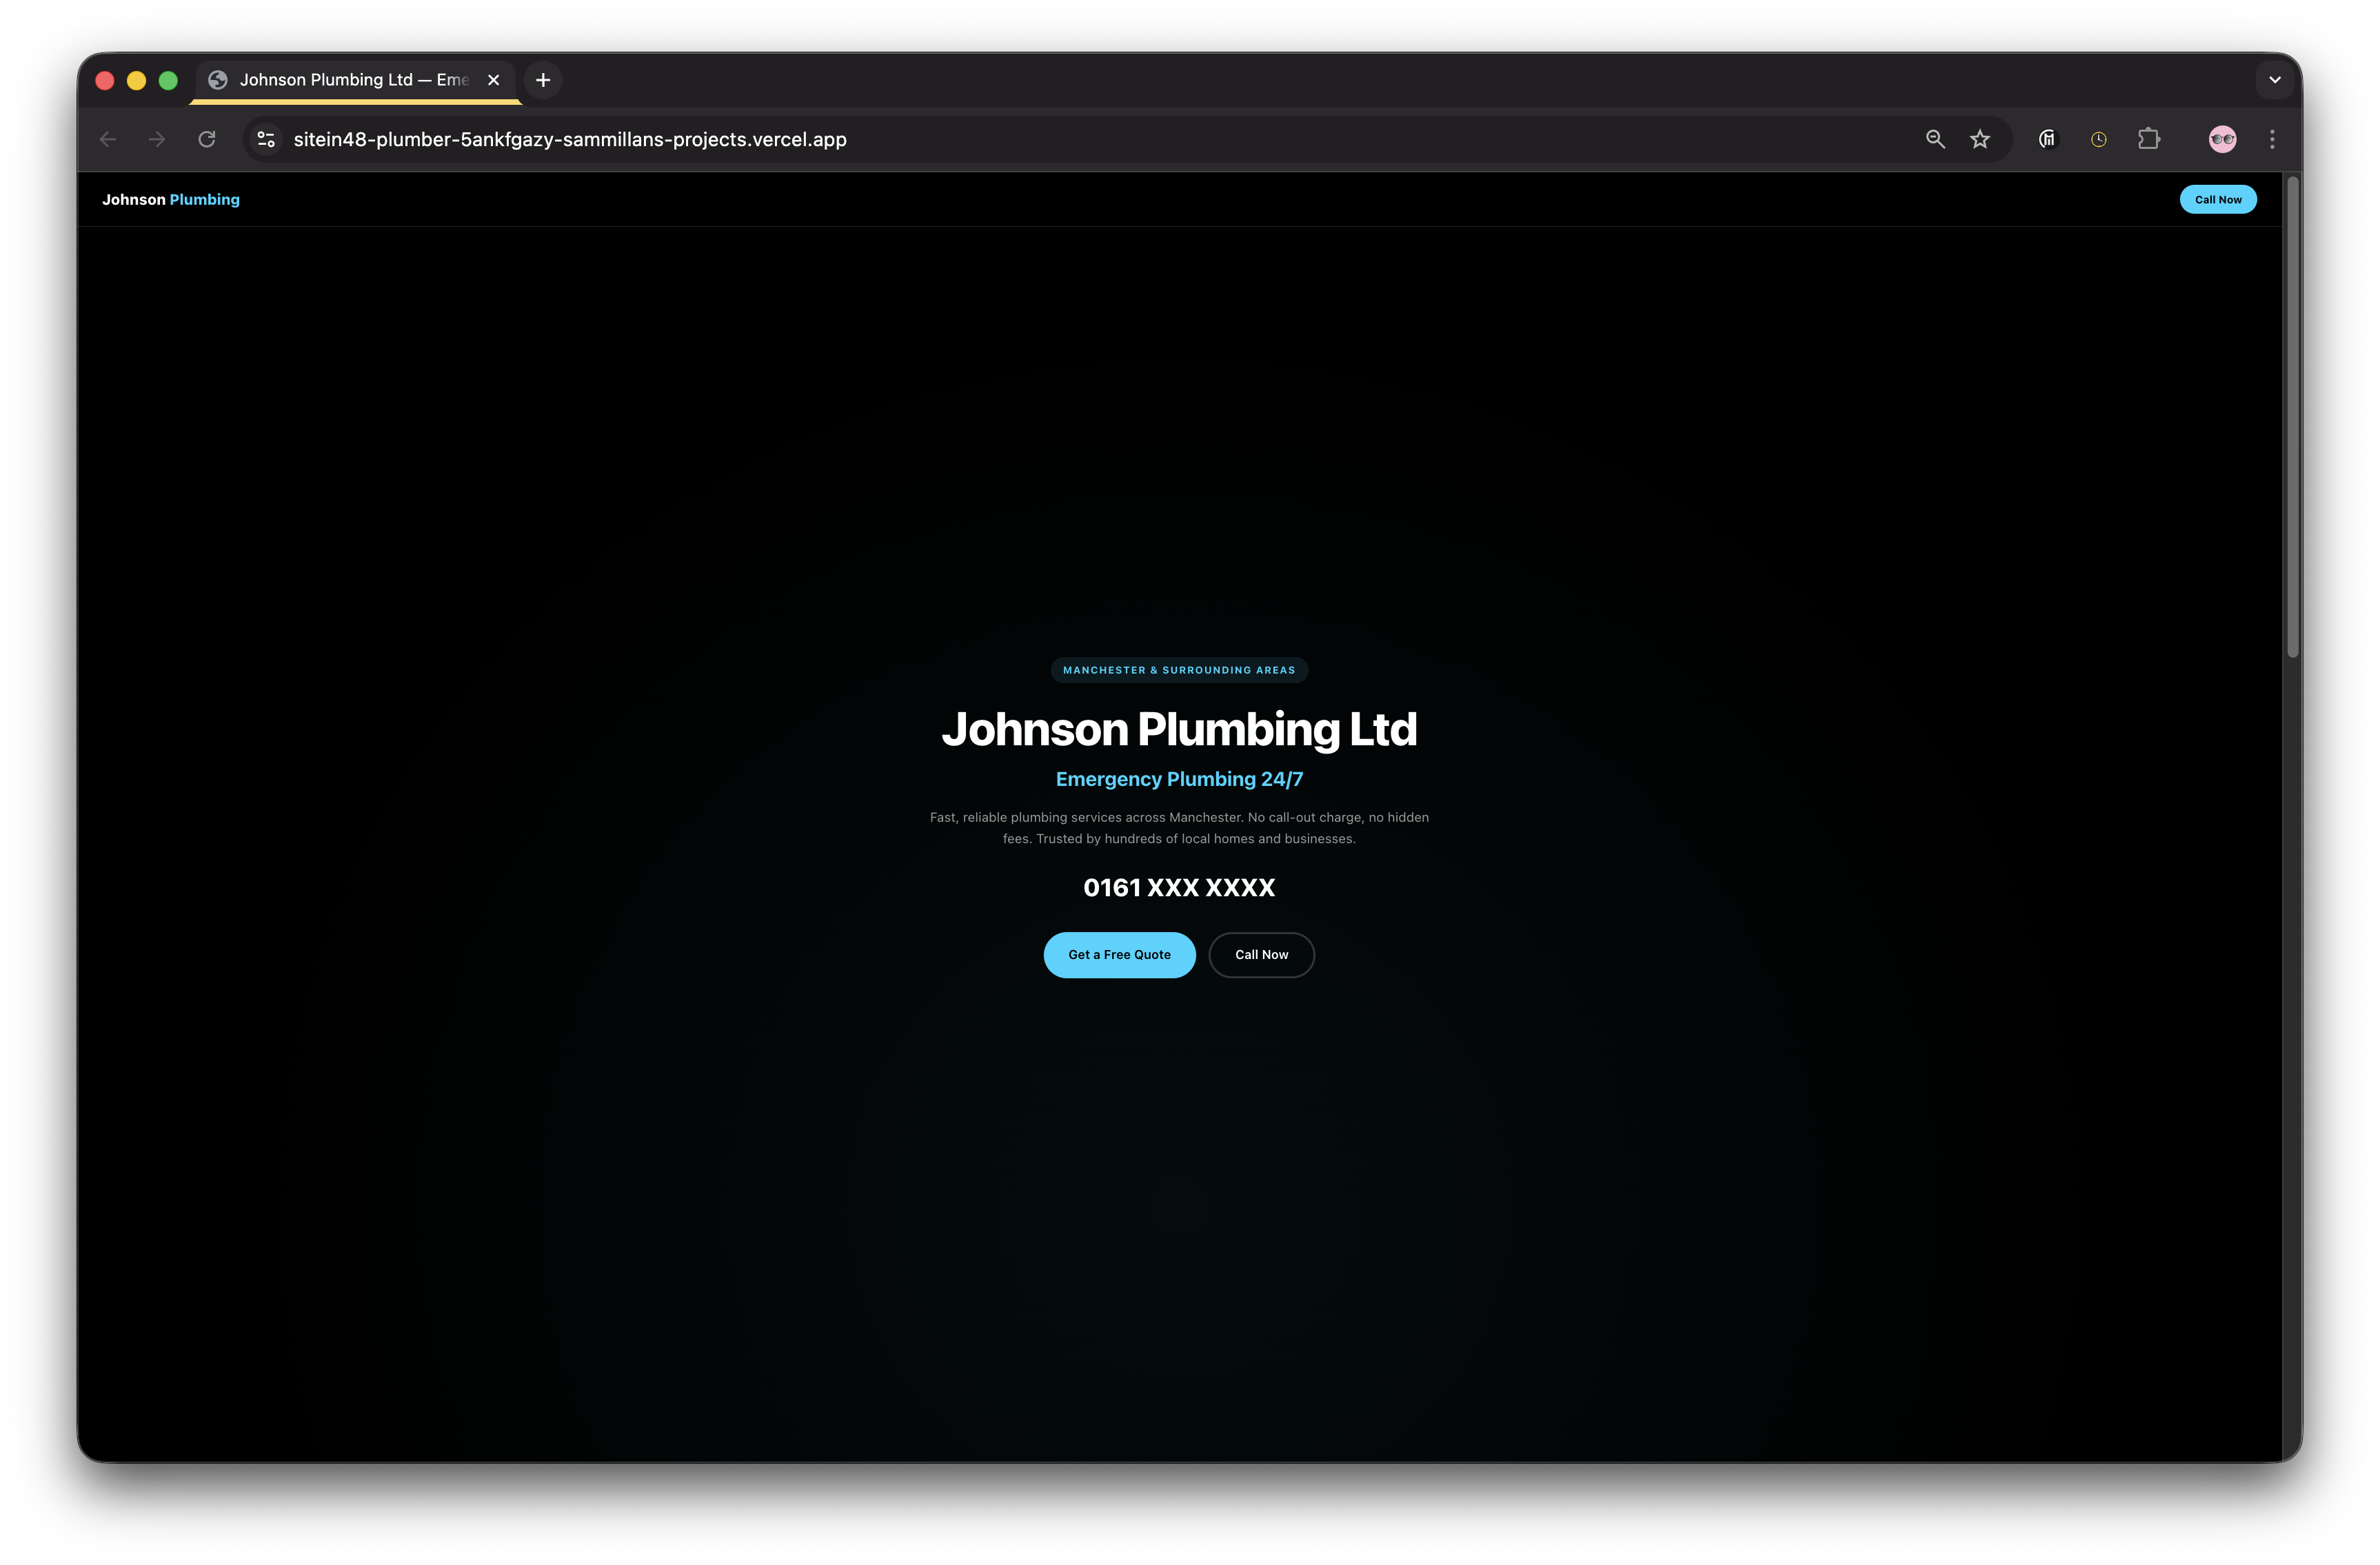Viewport: 2380px width, 1565px height.
Task: Reload the current page
Action: pos(207,139)
